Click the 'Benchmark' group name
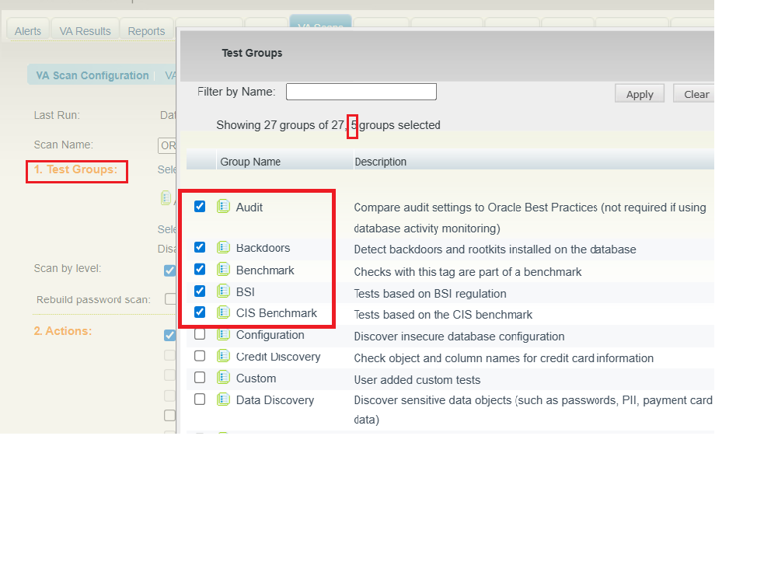778x565 pixels. point(265,270)
